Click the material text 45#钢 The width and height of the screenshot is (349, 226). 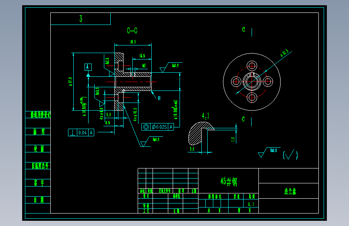pos(229,181)
